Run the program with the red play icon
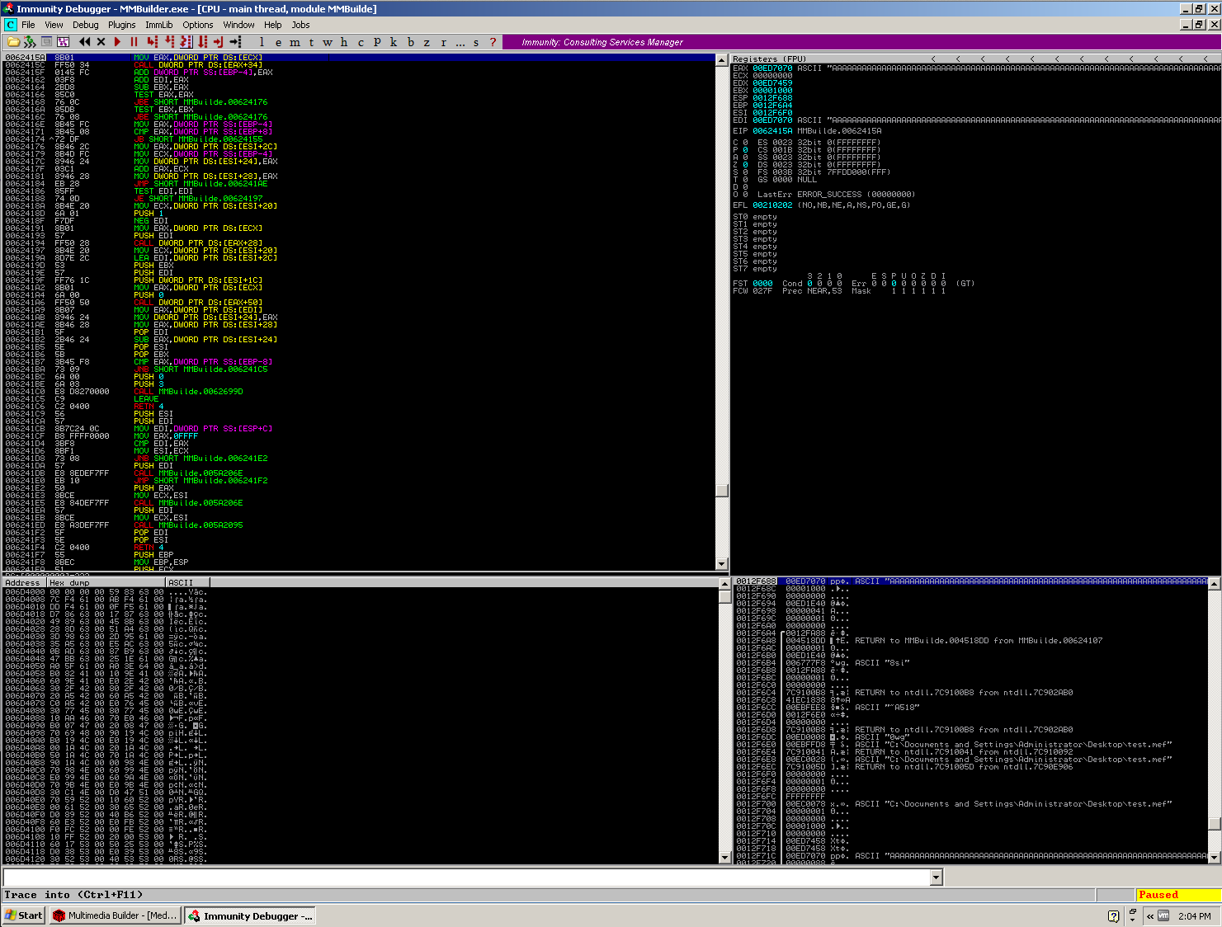1222x927 pixels. 117,42
